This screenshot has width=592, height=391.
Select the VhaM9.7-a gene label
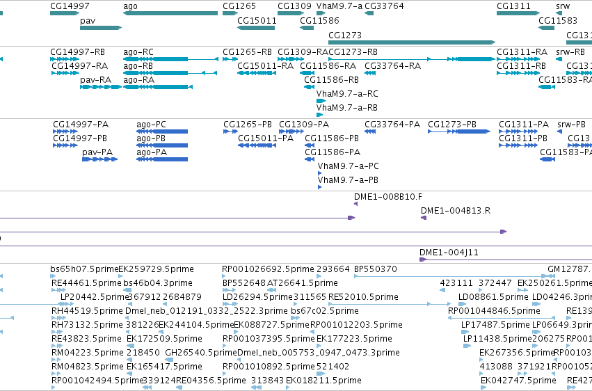click(x=339, y=6)
